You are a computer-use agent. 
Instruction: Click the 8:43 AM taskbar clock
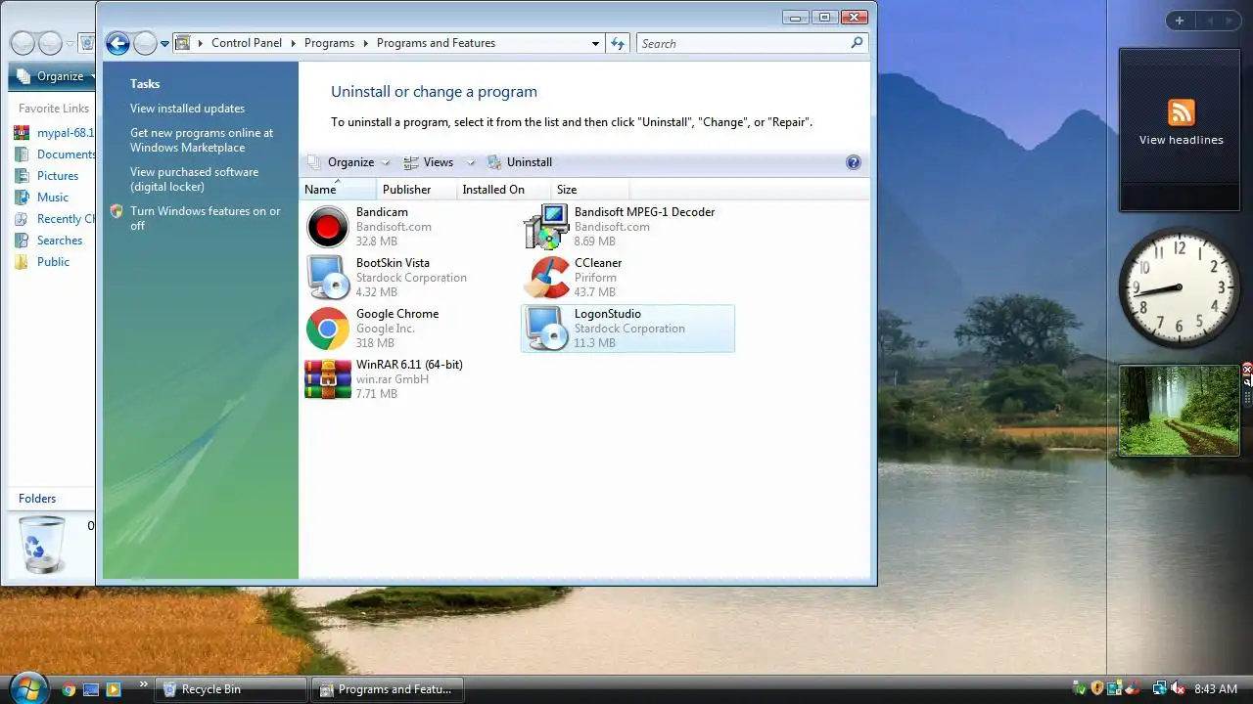[1216, 689]
